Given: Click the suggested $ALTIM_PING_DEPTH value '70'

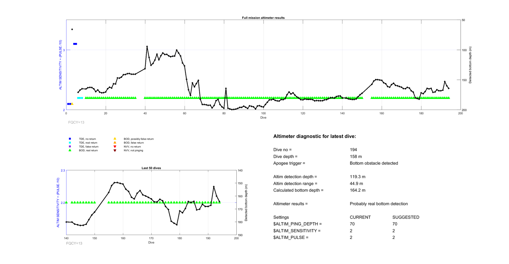Looking at the screenshot, I should pyautogui.click(x=395, y=224).
